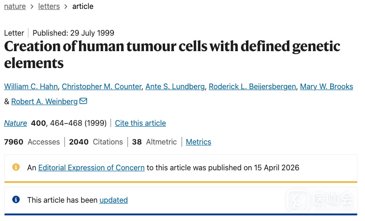Click the Mary W. Brooks author link

(x=326, y=86)
